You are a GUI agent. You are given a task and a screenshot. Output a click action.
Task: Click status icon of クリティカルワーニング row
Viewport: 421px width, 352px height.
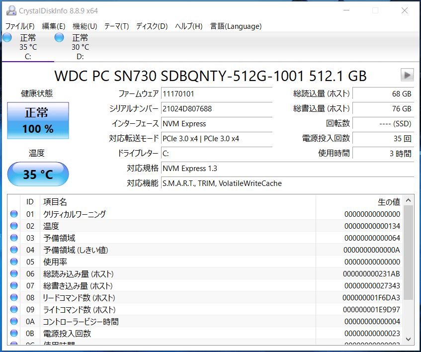tap(14, 214)
